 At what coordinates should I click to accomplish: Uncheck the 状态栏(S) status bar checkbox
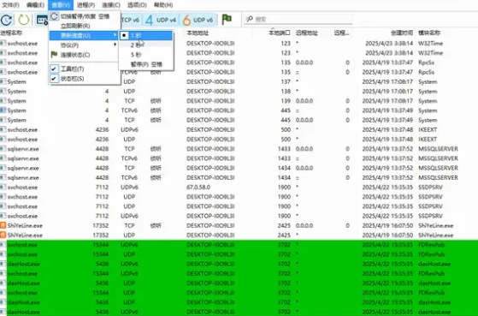(54, 79)
